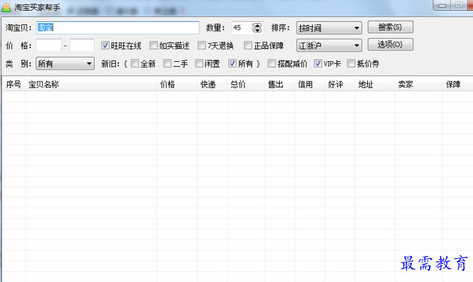473x282 pixels.
Task: Click the 选项(O) button
Action: (390, 45)
